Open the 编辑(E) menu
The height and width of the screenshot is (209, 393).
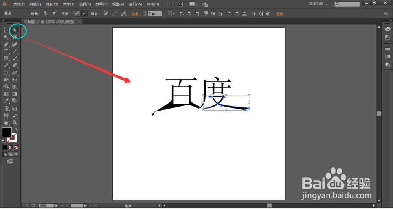click(35, 4)
